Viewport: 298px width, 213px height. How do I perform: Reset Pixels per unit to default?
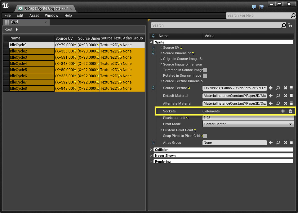click(x=188, y=118)
